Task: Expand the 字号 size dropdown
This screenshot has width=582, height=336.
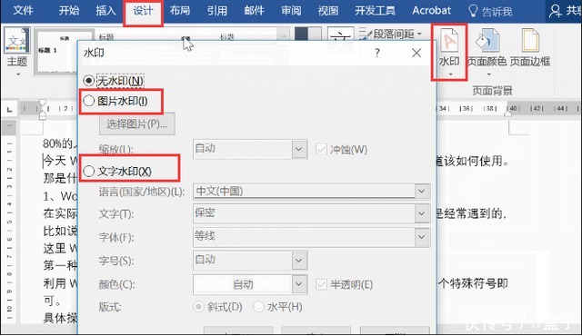Action: click(x=299, y=261)
